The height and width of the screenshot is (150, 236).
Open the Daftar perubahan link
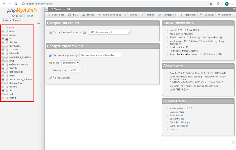tap(179, 126)
